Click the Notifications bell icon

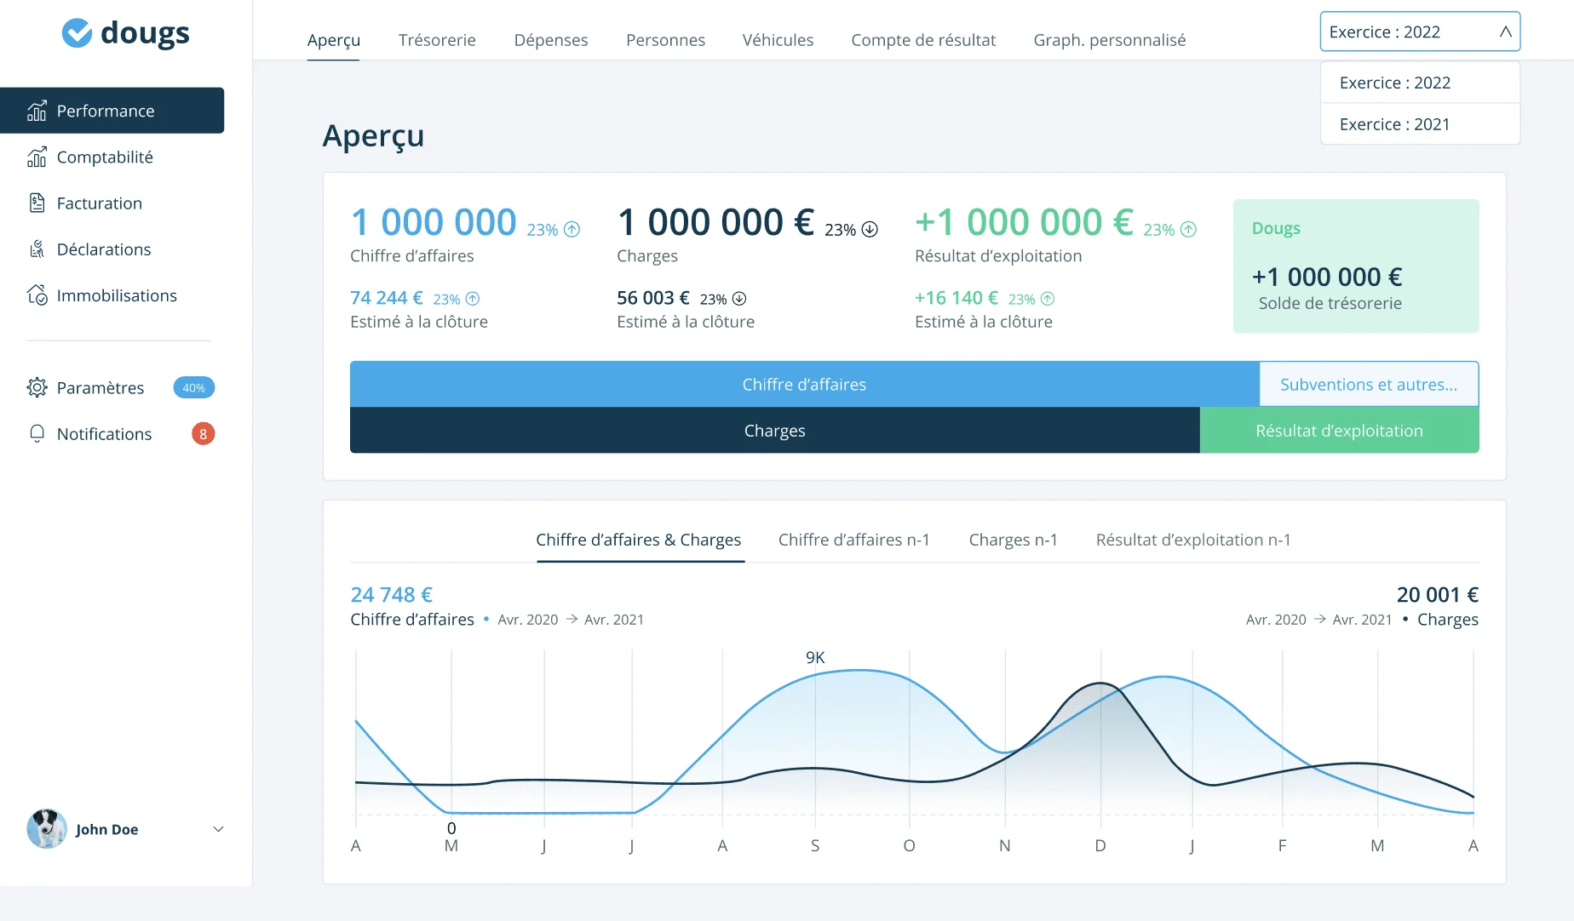tap(37, 434)
